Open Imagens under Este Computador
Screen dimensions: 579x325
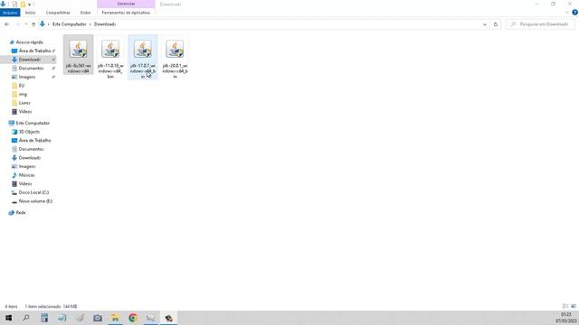coord(27,166)
